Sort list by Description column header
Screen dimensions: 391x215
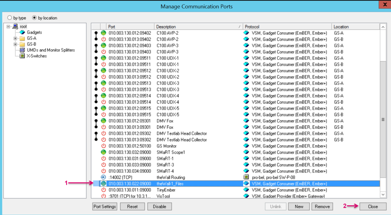tap(198, 27)
